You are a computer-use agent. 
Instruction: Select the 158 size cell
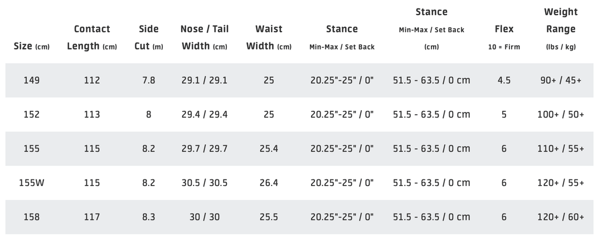click(32, 217)
